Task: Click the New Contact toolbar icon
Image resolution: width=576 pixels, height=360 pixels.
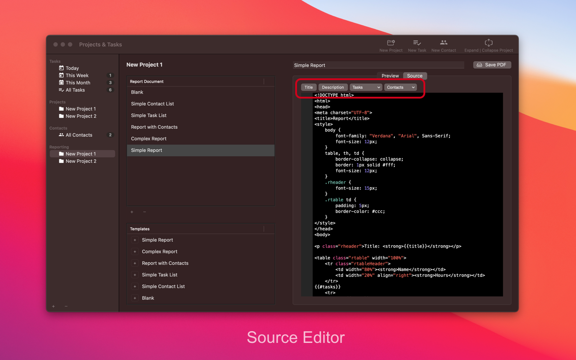Action: click(x=443, y=43)
